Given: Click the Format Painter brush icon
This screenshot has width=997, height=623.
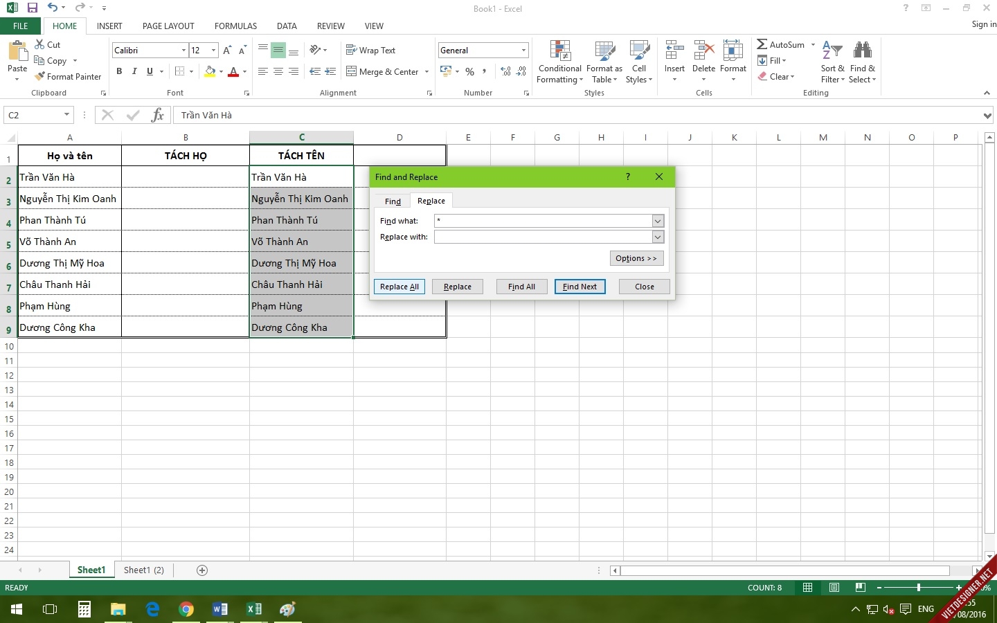Looking at the screenshot, I should point(40,77).
